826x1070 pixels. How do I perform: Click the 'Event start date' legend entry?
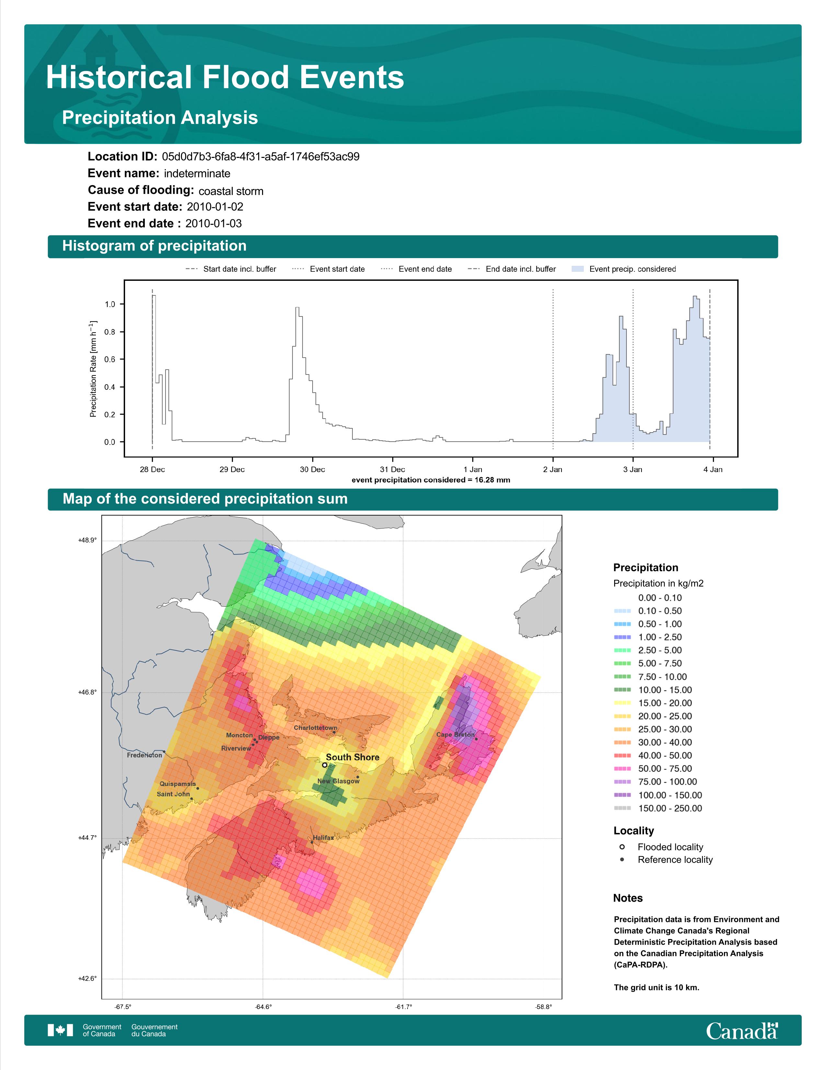(328, 269)
